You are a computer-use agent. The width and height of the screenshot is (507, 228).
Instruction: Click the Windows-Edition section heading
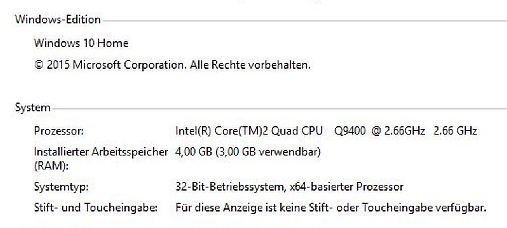58,20
